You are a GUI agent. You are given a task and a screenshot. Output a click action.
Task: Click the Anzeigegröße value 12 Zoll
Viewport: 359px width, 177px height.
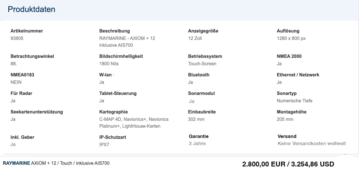[x=195, y=38]
